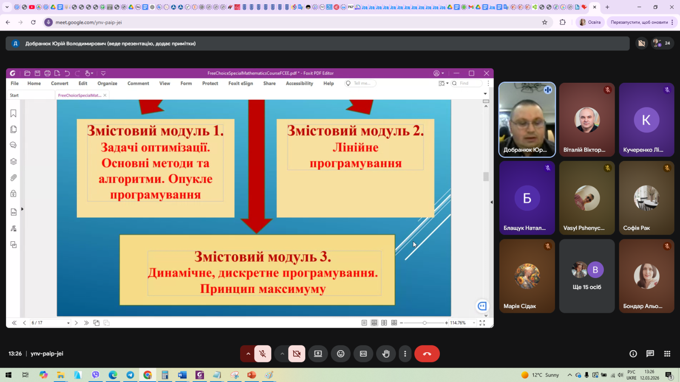Open the more options three-dot menu
This screenshot has width=680, height=382.
coord(405,354)
